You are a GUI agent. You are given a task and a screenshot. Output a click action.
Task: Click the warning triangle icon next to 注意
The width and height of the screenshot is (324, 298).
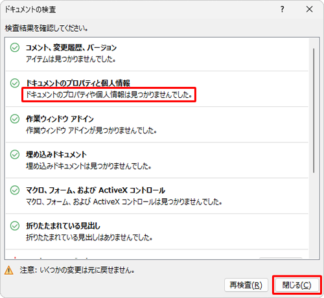pyautogui.click(x=9, y=270)
